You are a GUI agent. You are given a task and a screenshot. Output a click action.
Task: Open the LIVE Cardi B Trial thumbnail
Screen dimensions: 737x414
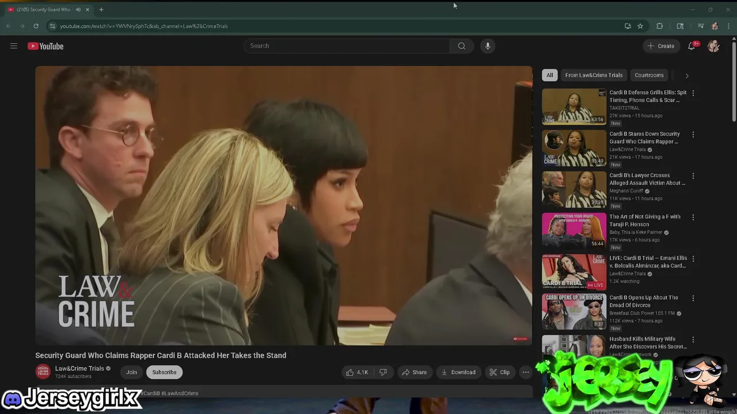pos(574,272)
